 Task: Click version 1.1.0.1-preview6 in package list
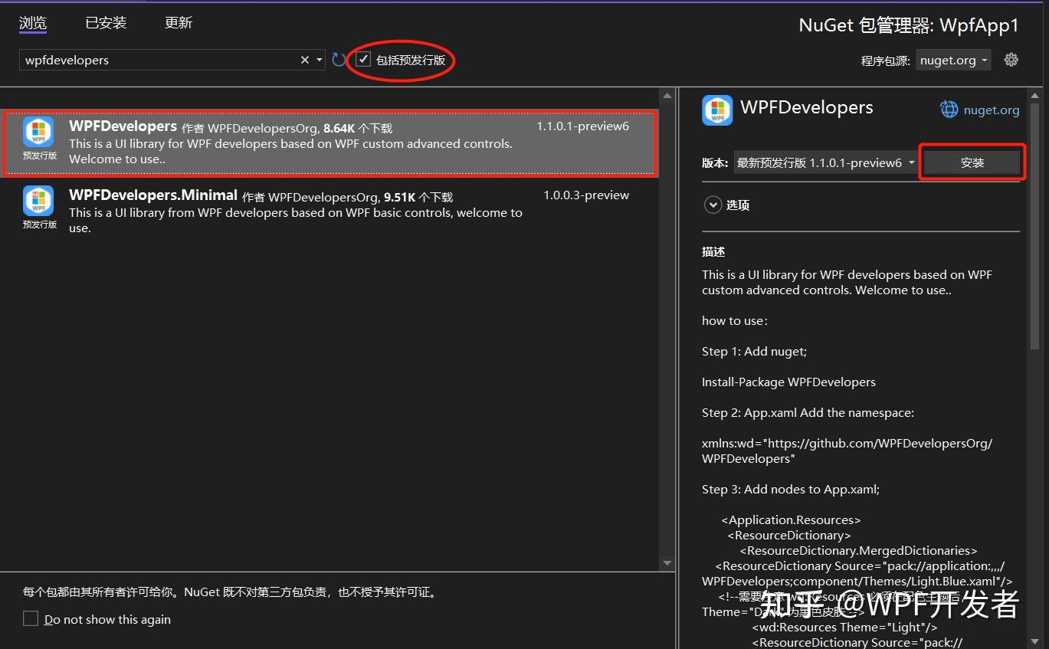(x=582, y=126)
